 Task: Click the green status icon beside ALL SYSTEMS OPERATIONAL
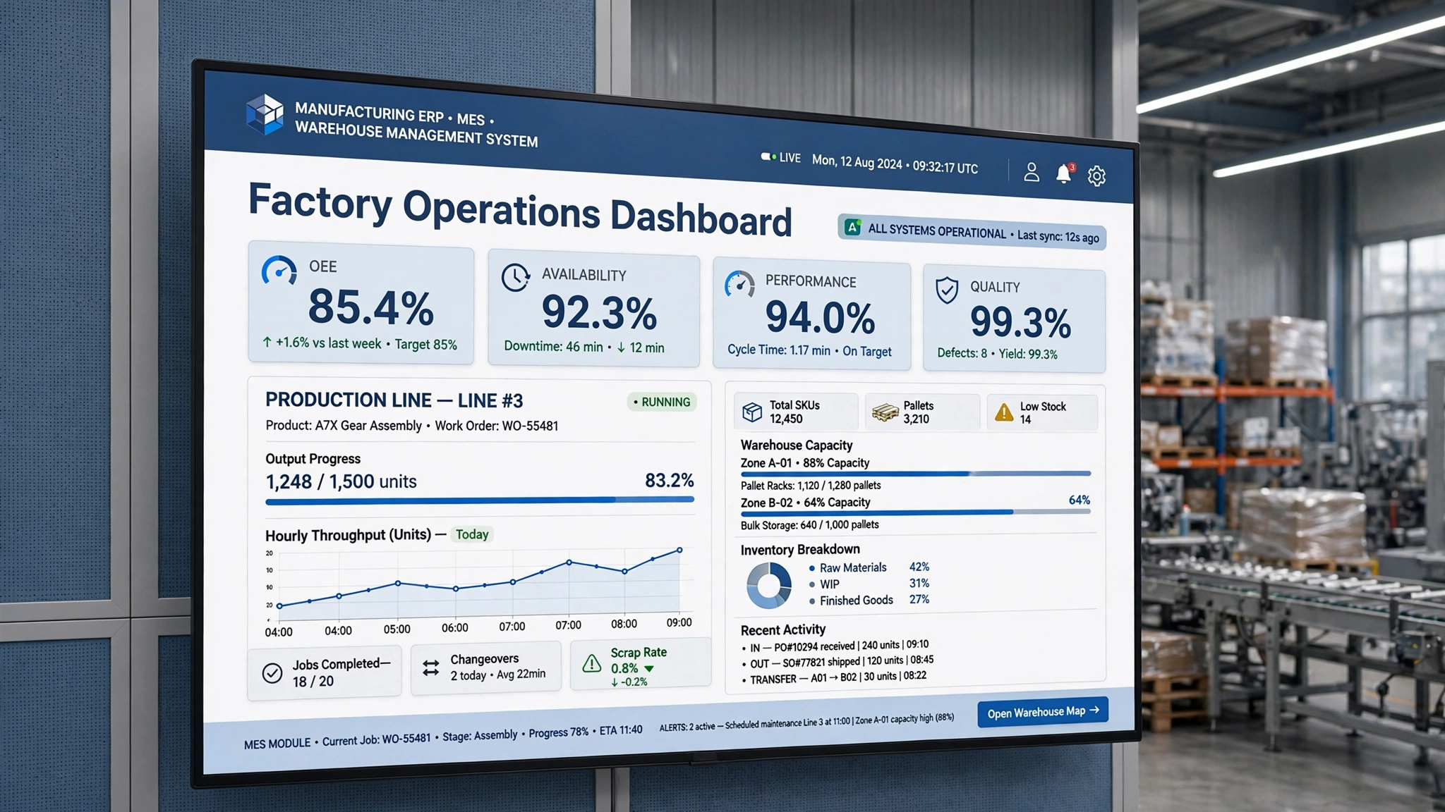tap(852, 227)
